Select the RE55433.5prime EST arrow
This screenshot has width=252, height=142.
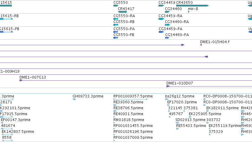(178, 129)
